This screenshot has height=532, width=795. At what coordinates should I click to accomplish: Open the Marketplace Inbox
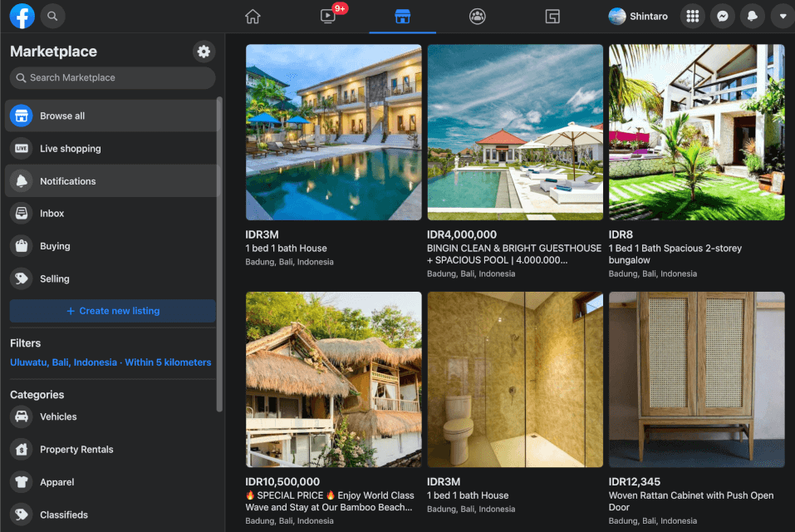tap(52, 214)
